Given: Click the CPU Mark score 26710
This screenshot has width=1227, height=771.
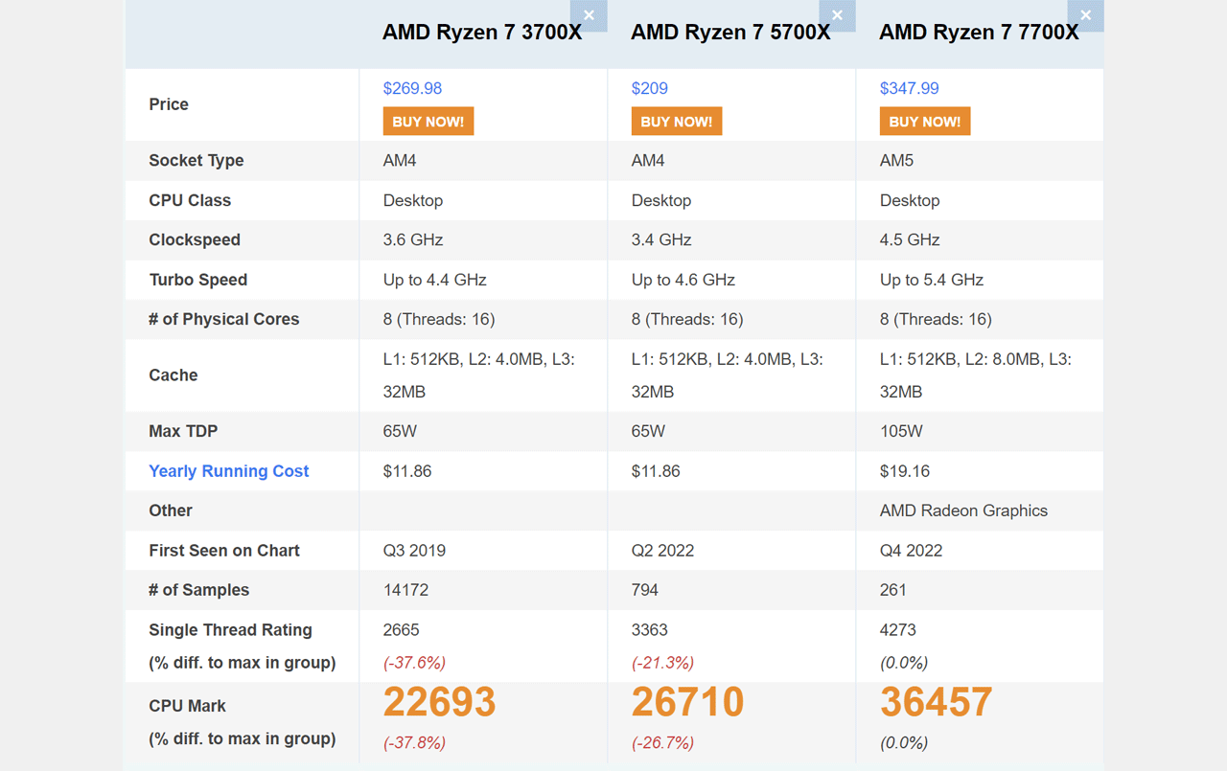Looking at the screenshot, I should (688, 702).
